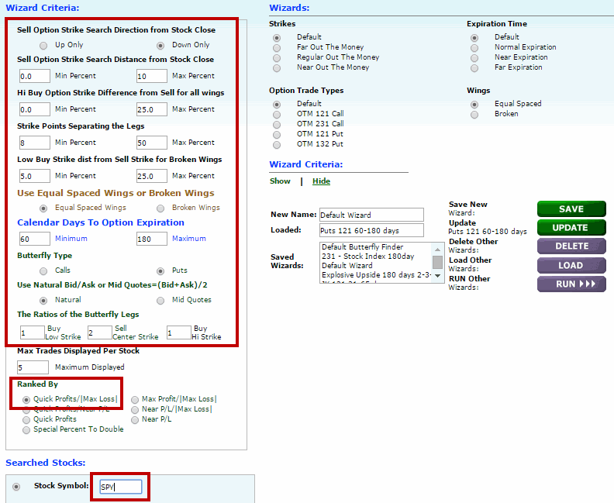Screen dimensions: 614x503
Task: Click Saved Wizards scroll up arrow
Action: click(x=437, y=250)
